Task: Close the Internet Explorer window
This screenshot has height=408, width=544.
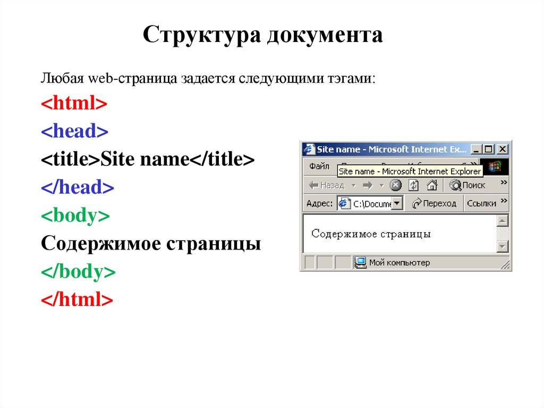Action: pyautogui.click(x=503, y=149)
